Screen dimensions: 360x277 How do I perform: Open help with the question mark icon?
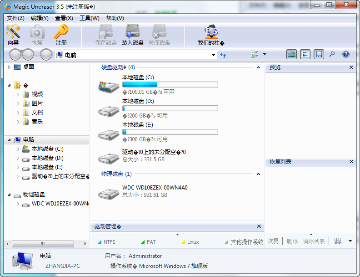coord(346,54)
